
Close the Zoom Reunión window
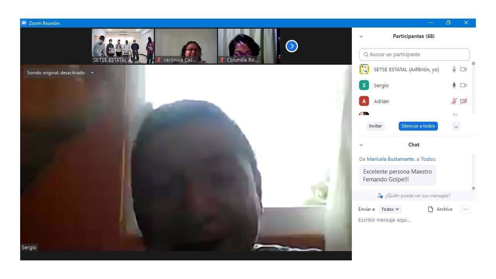tap(466, 23)
